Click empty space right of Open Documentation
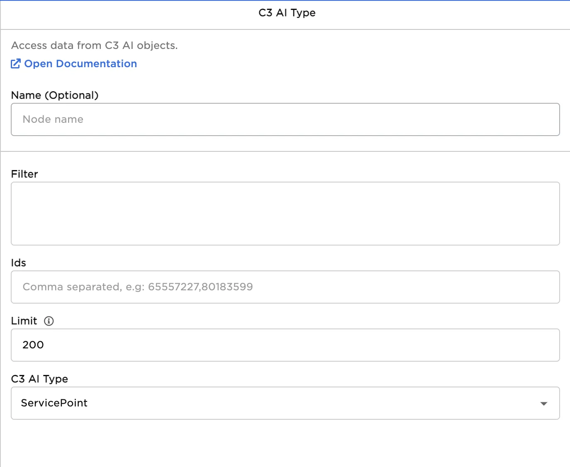The width and height of the screenshot is (570, 467). point(332,63)
